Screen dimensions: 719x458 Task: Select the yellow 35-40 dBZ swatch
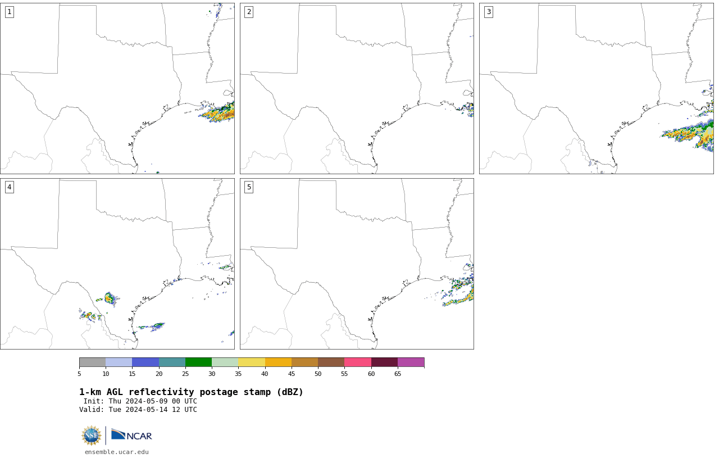tap(252, 362)
